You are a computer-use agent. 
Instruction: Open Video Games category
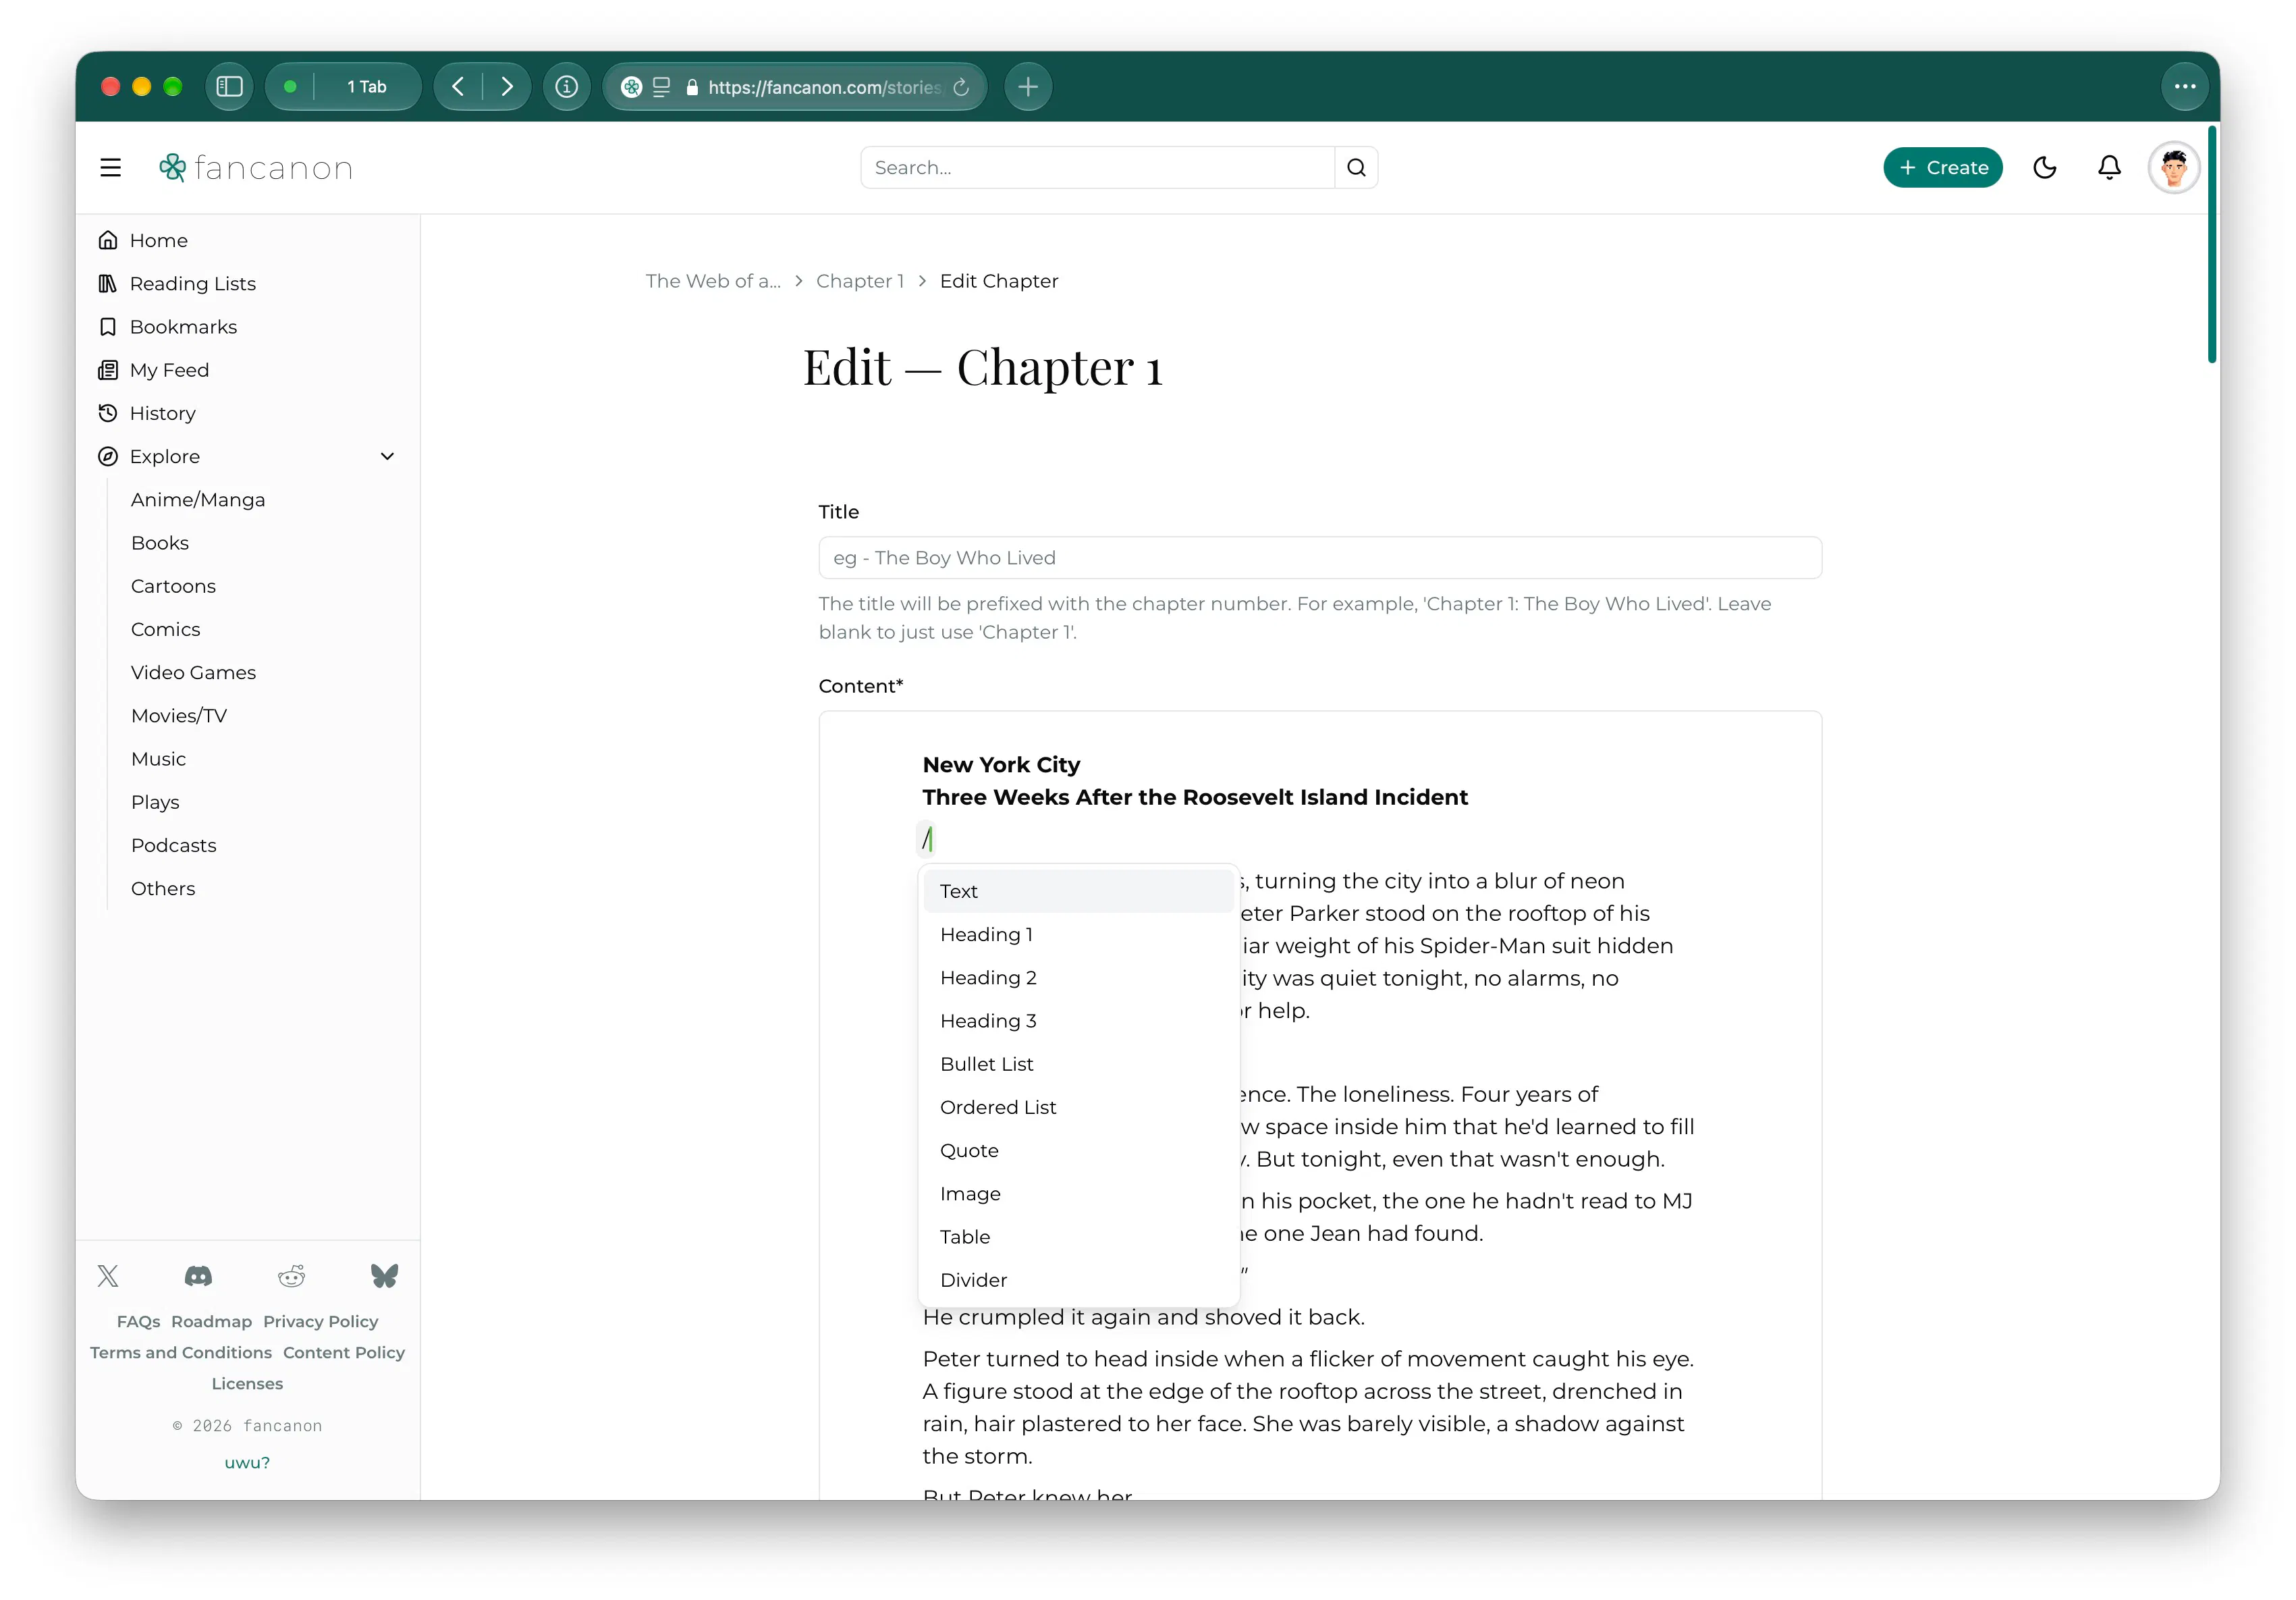tap(193, 673)
